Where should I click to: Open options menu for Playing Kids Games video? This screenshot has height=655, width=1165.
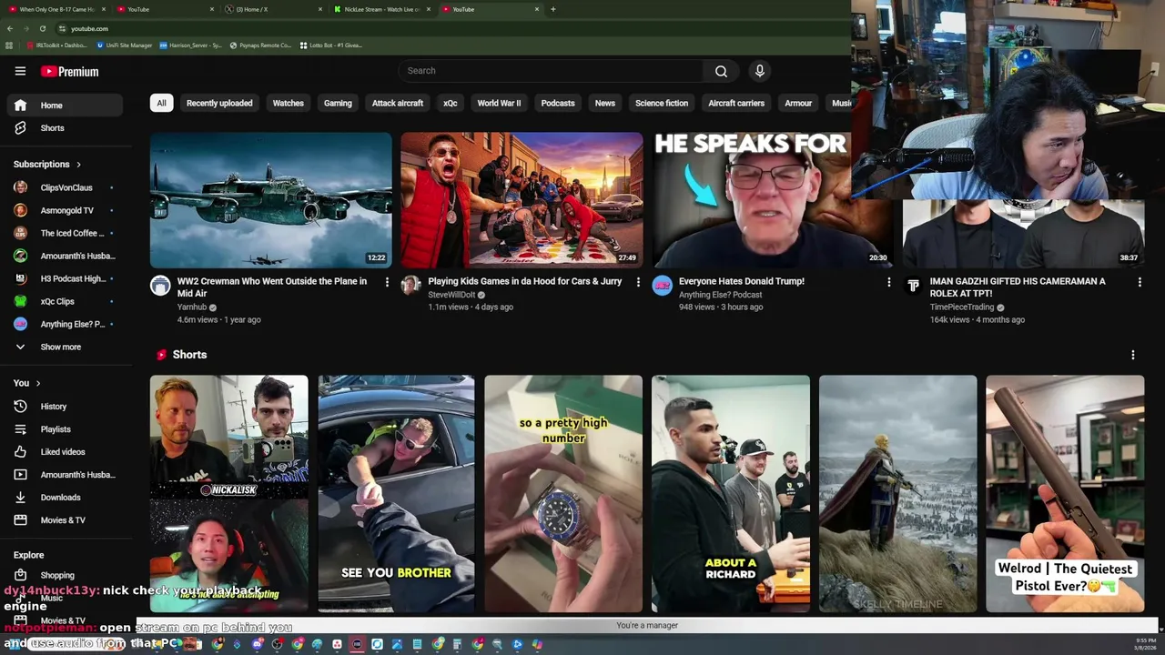click(638, 282)
